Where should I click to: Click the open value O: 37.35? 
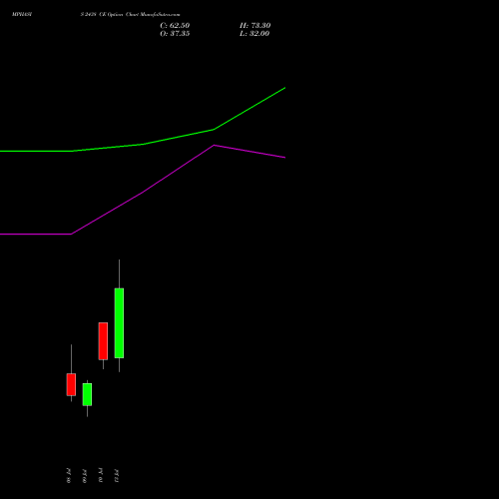175,34
